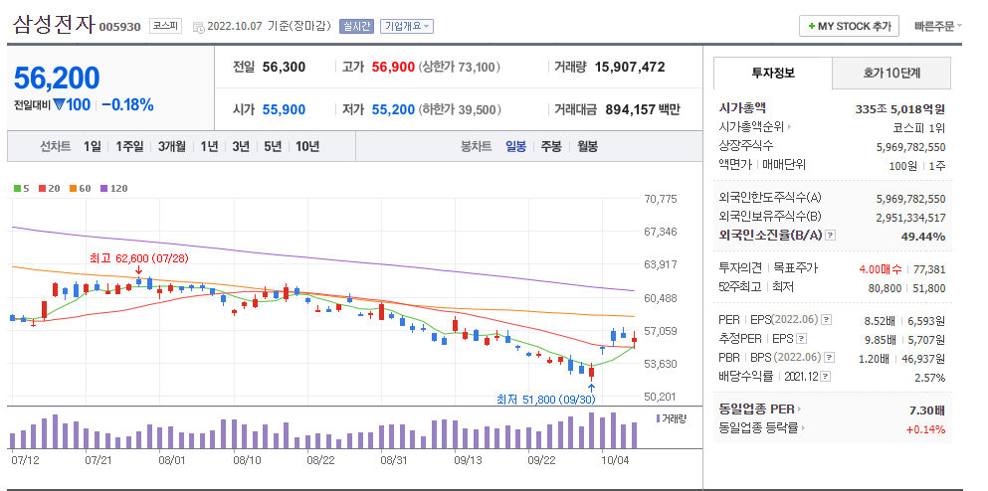Image resolution: width=988 pixels, height=491 pixels.
Task: Click the 코스피 market badge
Action: pyautogui.click(x=166, y=27)
